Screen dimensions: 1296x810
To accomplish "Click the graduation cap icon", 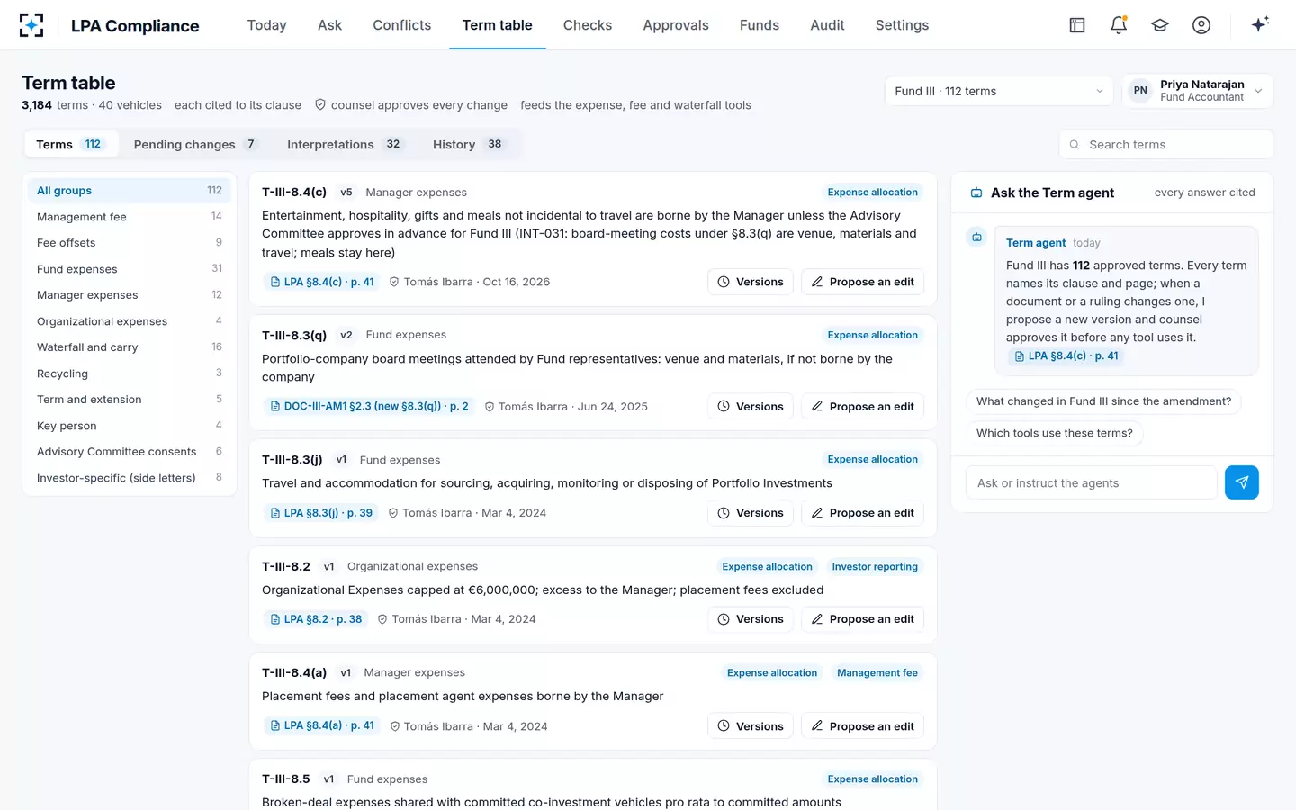I will point(1160,25).
